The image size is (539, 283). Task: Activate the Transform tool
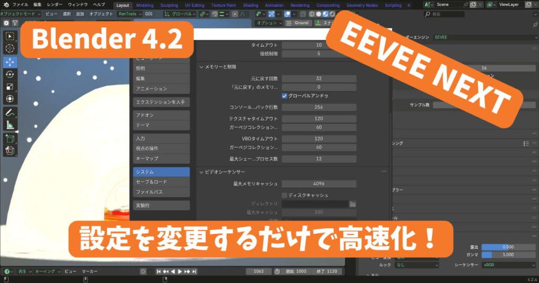coord(10,98)
